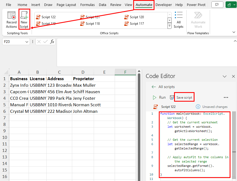
Task: Expand the Name Box dropdown
Action: coord(27,42)
